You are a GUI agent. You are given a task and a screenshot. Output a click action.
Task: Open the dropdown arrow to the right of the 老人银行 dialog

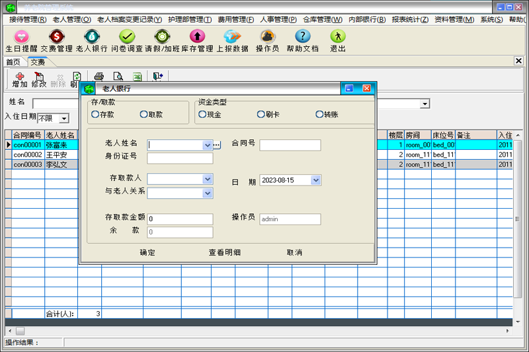point(425,104)
